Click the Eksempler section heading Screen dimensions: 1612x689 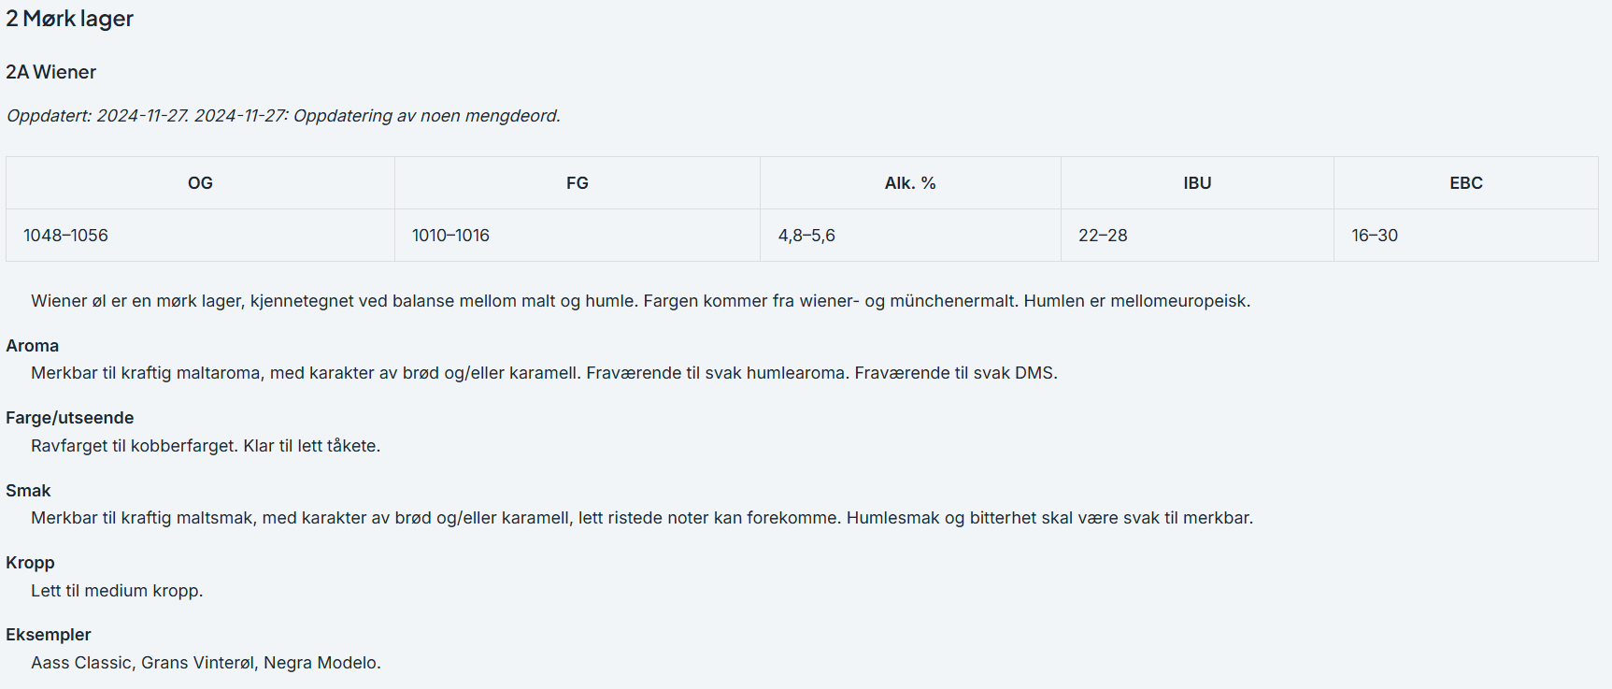click(48, 635)
